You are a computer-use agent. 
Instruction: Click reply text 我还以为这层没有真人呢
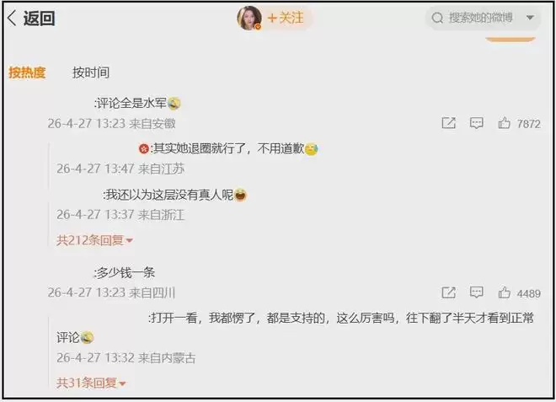click(x=169, y=195)
